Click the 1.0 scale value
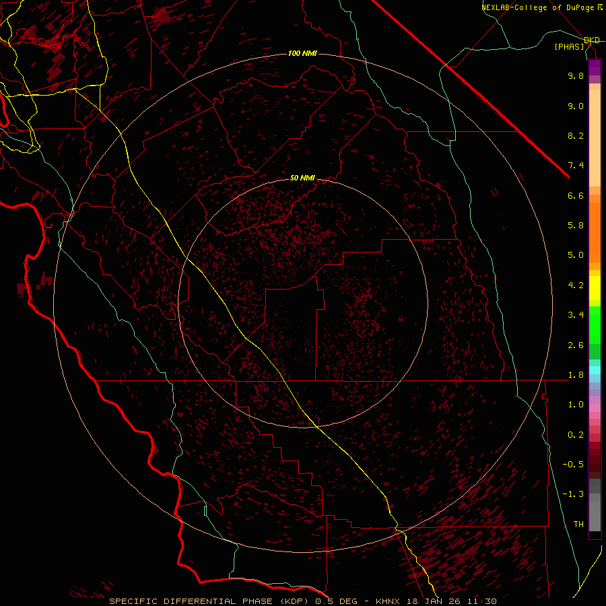 (x=576, y=405)
